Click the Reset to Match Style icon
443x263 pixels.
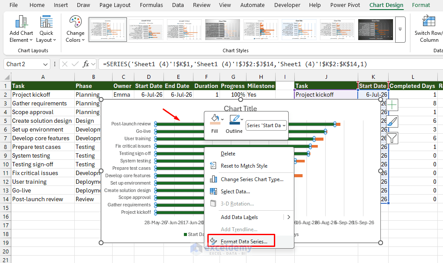coord(213,165)
